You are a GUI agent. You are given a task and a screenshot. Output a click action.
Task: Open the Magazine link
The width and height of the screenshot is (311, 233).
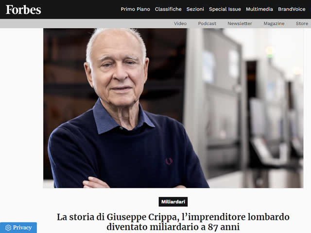click(274, 23)
